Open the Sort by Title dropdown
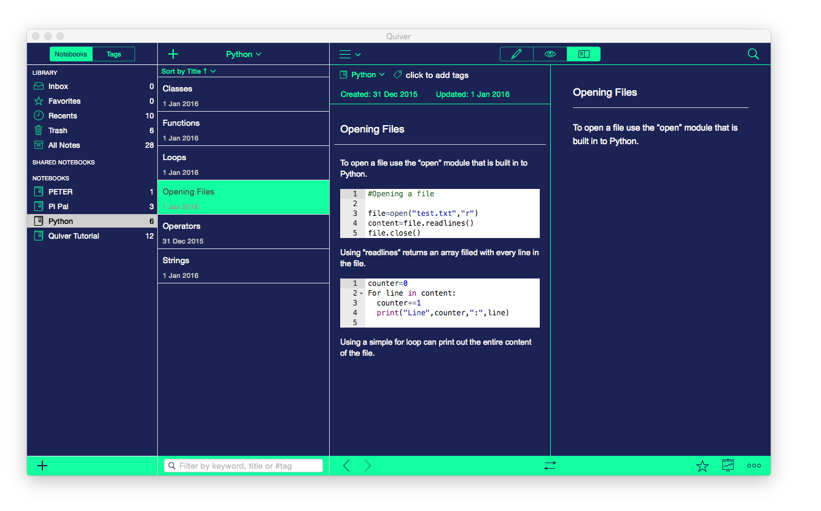821x511 pixels. (x=189, y=71)
